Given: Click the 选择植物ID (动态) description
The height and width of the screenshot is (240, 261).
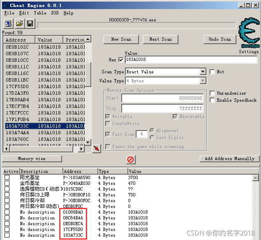Looking at the screenshot, I should [x=41, y=189].
